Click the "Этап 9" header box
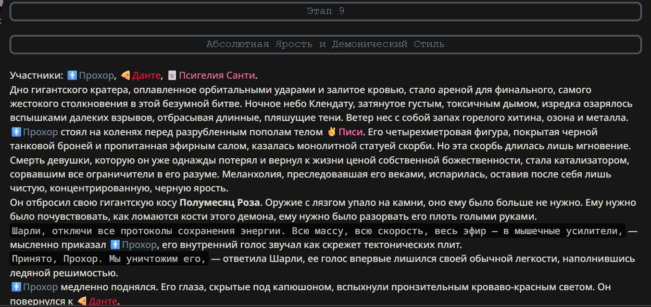The height and width of the screenshot is (307, 651). (x=325, y=12)
